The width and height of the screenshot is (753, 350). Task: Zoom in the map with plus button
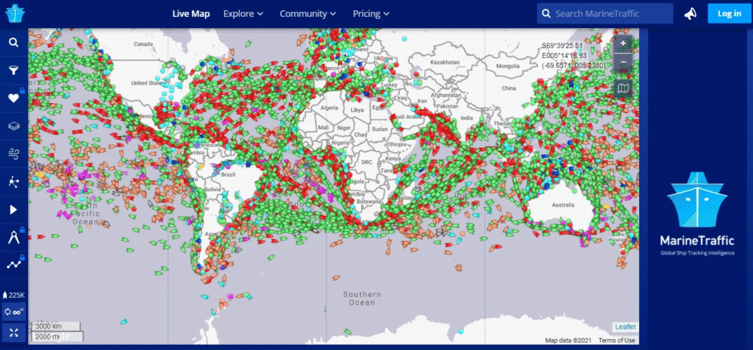[x=623, y=43]
